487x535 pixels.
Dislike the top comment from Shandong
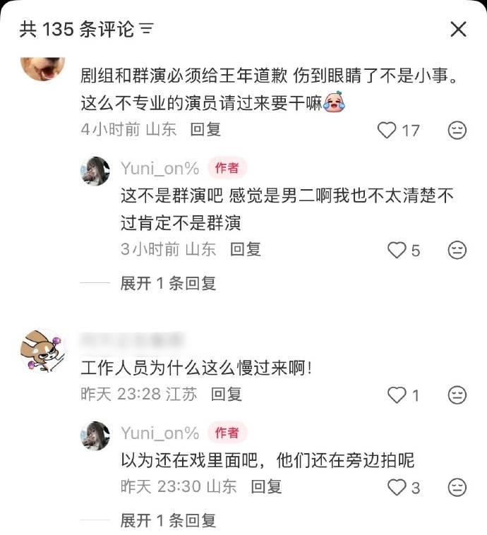(x=457, y=131)
